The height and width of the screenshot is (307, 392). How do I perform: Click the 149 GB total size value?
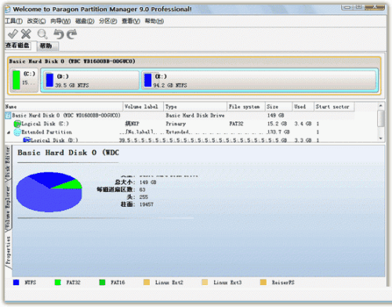pyautogui.click(x=147, y=182)
